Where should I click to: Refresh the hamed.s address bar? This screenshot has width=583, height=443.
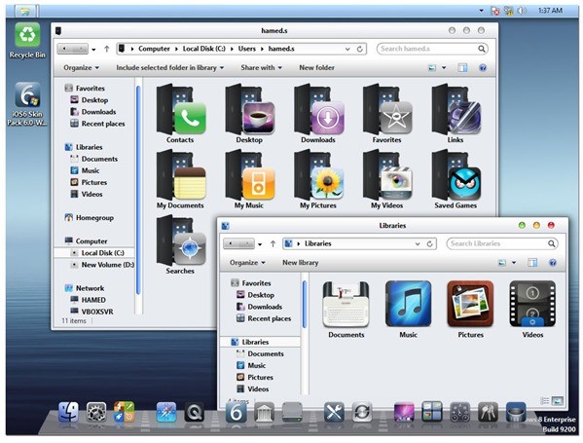coord(359,49)
